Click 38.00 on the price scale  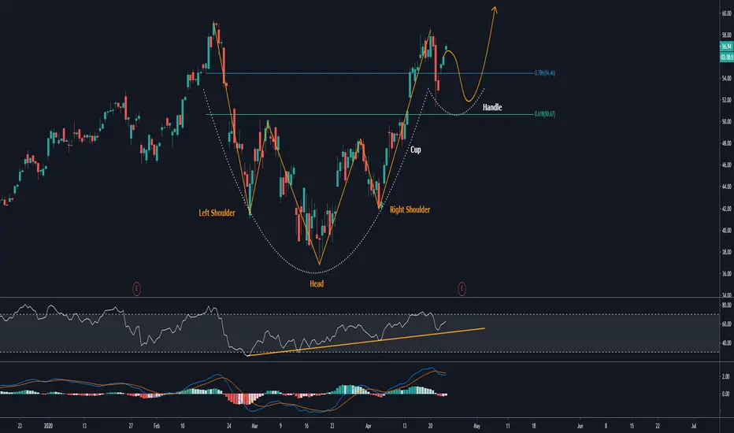pos(726,252)
